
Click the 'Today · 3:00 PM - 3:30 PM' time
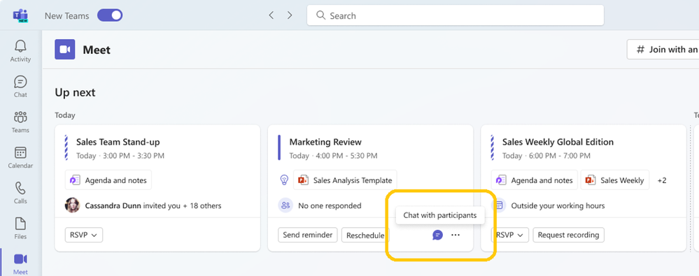(x=120, y=156)
